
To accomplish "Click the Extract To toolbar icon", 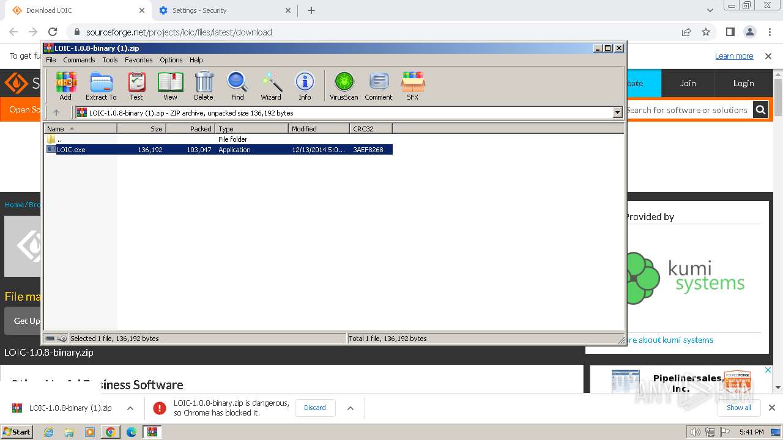I will (101, 86).
